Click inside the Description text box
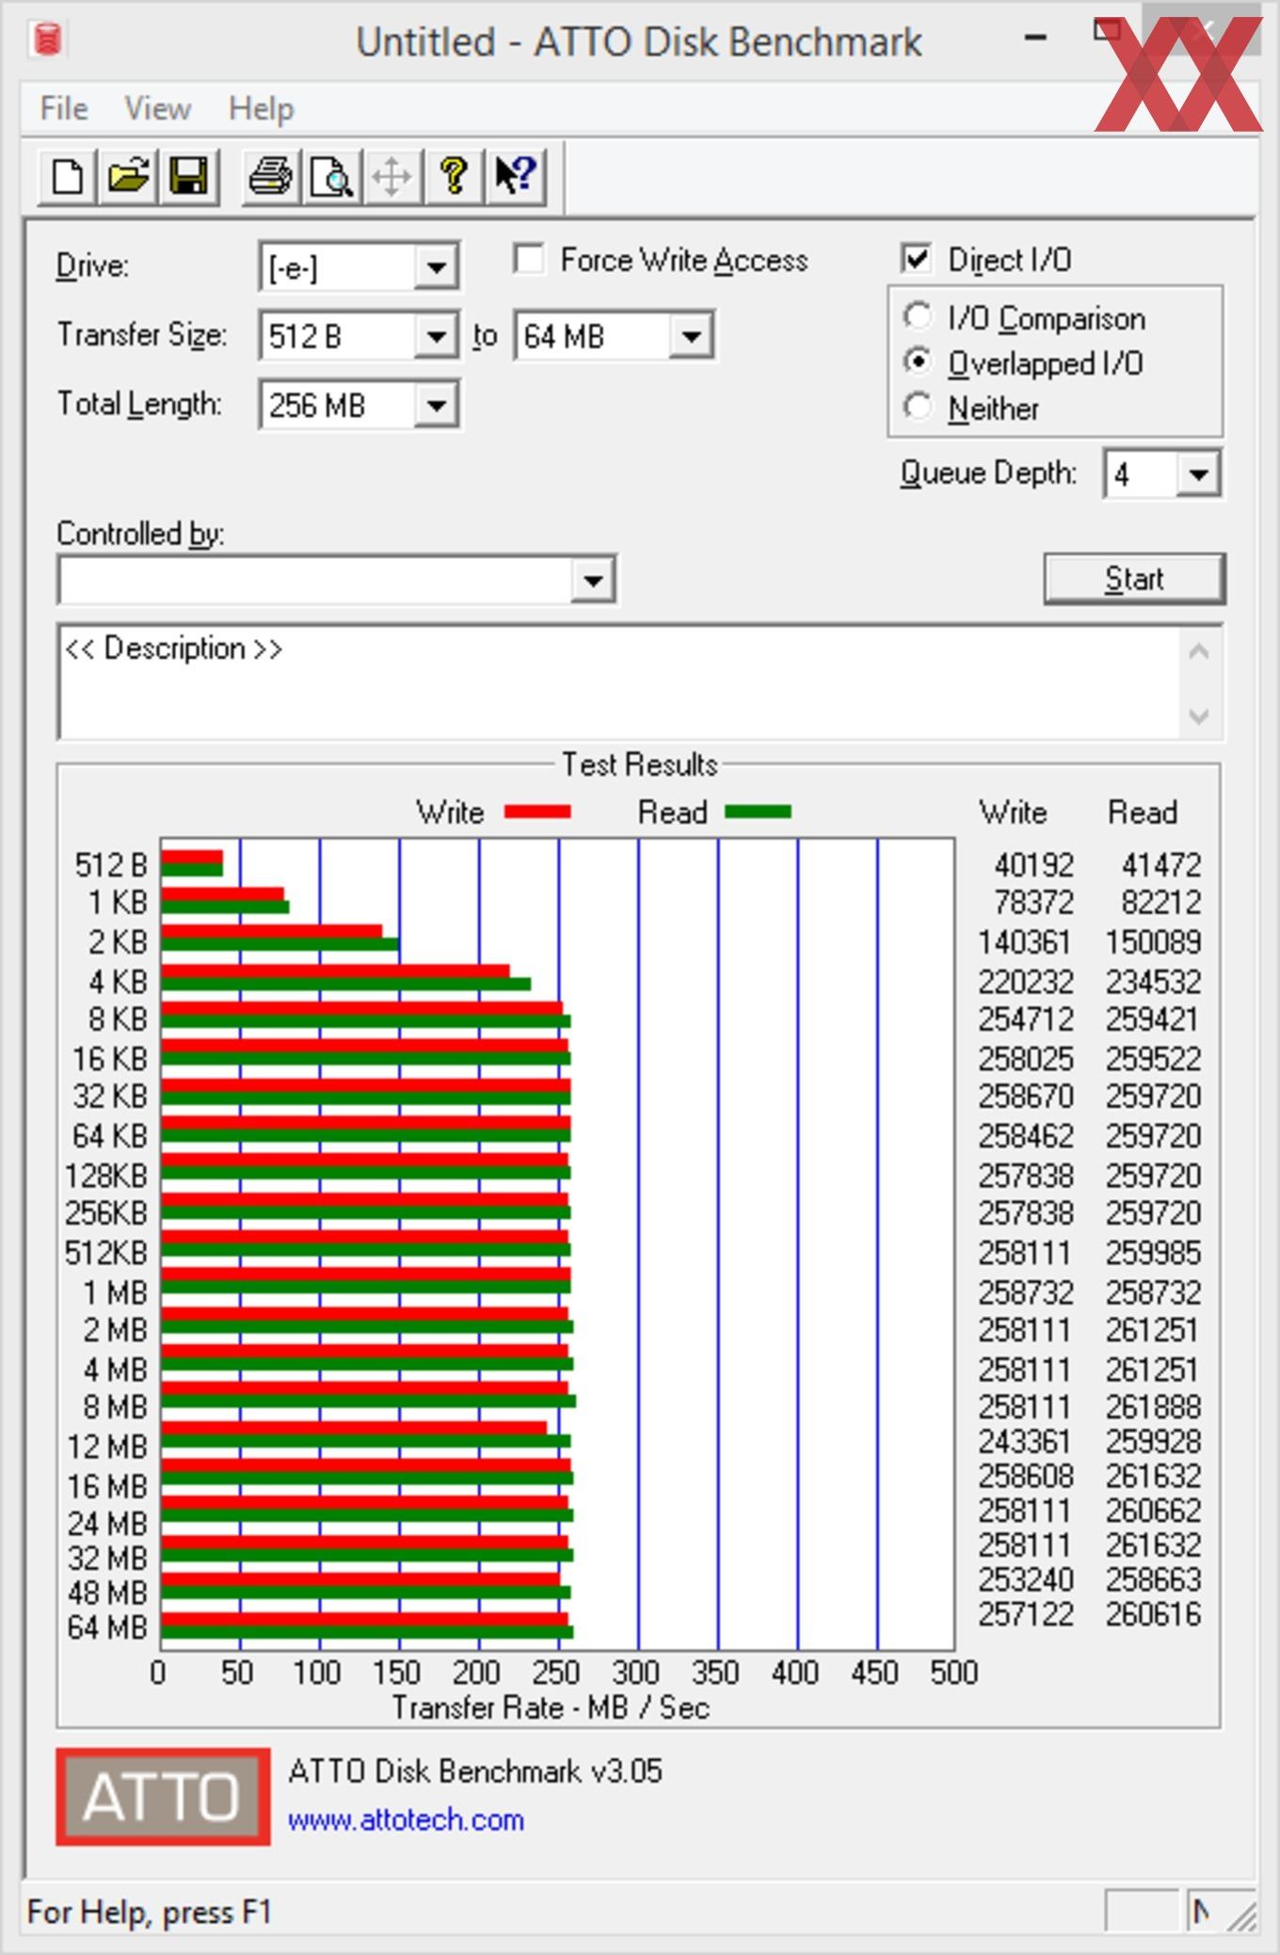 tap(616, 681)
